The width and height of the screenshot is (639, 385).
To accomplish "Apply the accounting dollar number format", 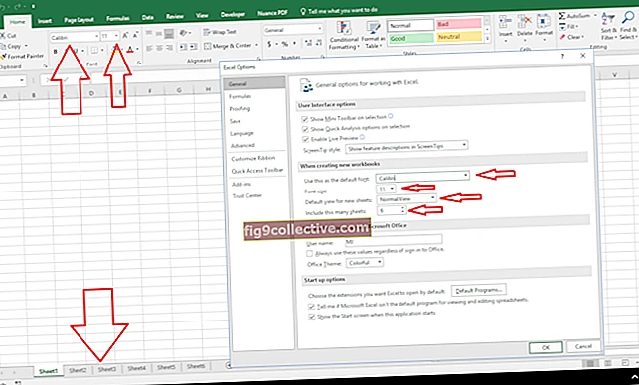I will [x=269, y=44].
